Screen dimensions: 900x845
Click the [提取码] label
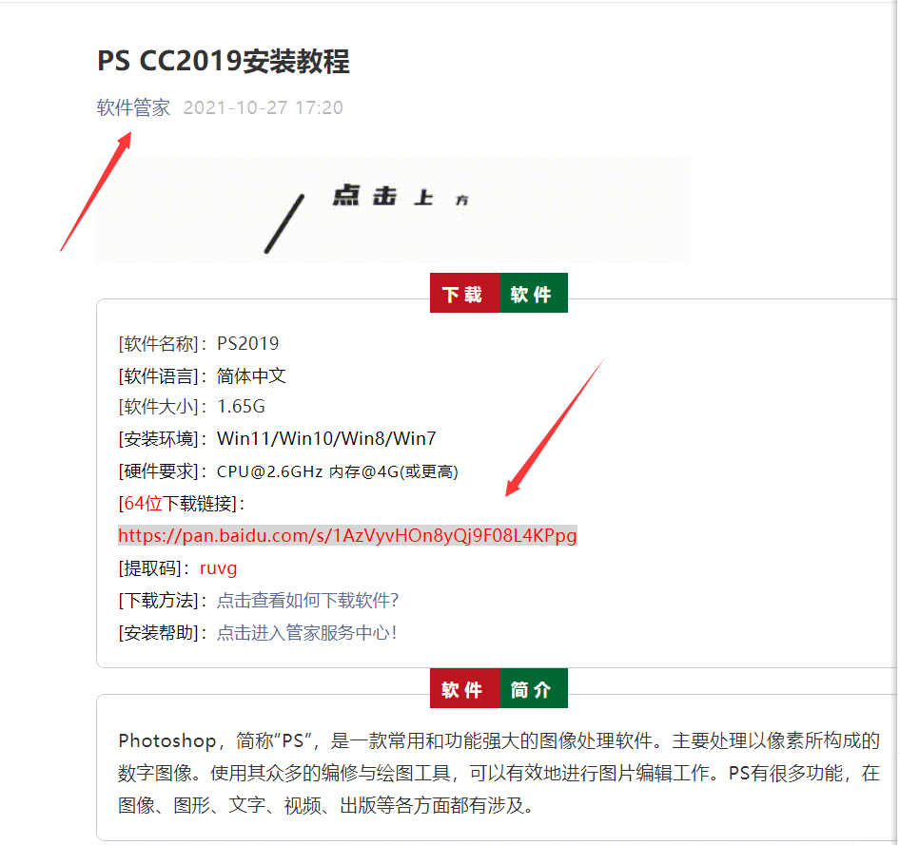pyautogui.click(x=154, y=568)
